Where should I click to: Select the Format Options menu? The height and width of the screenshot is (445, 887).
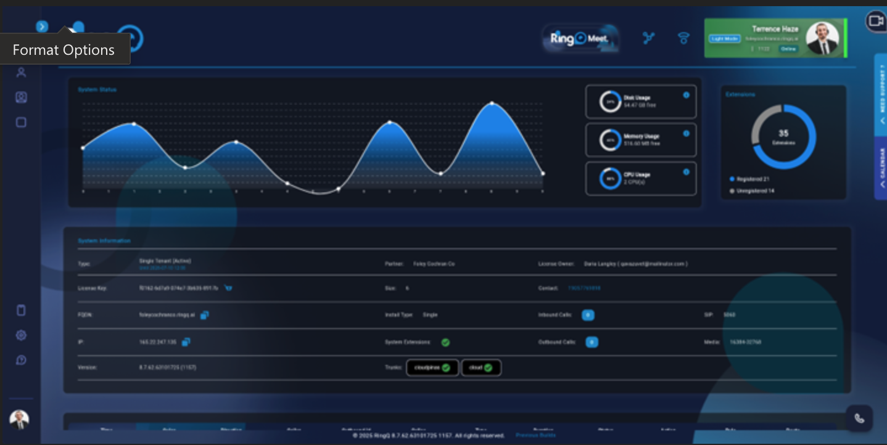[x=64, y=49]
